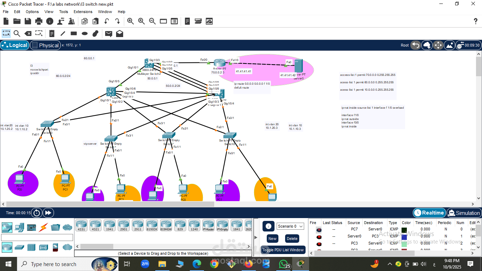482x271 pixels.
Task: Go back a level with Root arrow
Action: [416, 45]
